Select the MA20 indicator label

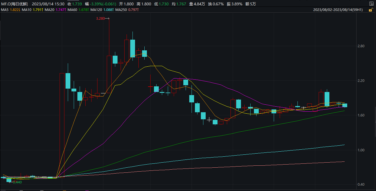pos(49,10)
